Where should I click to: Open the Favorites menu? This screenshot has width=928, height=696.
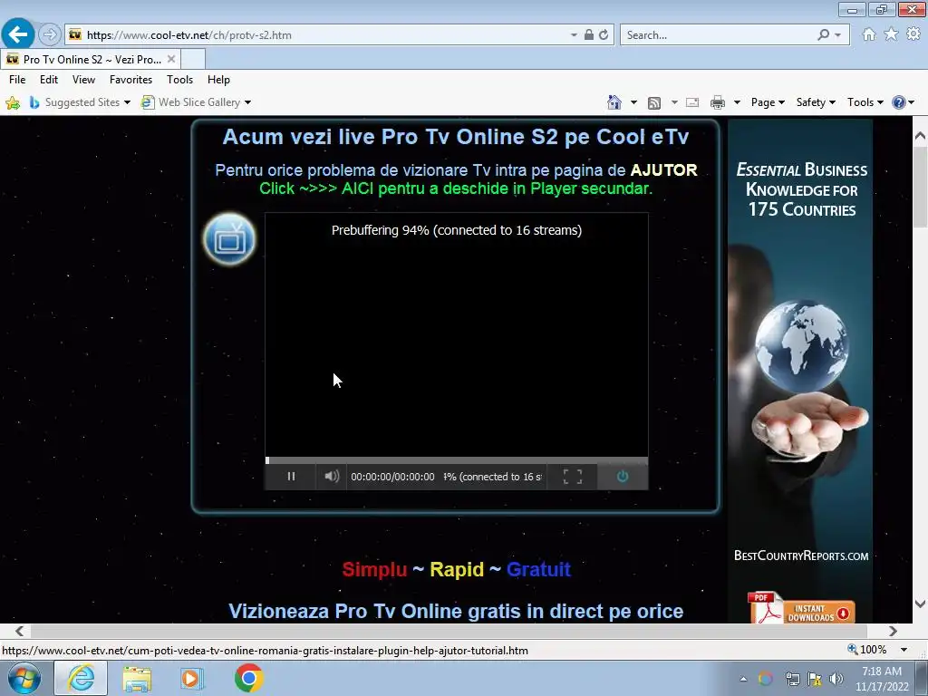pyautogui.click(x=130, y=80)
